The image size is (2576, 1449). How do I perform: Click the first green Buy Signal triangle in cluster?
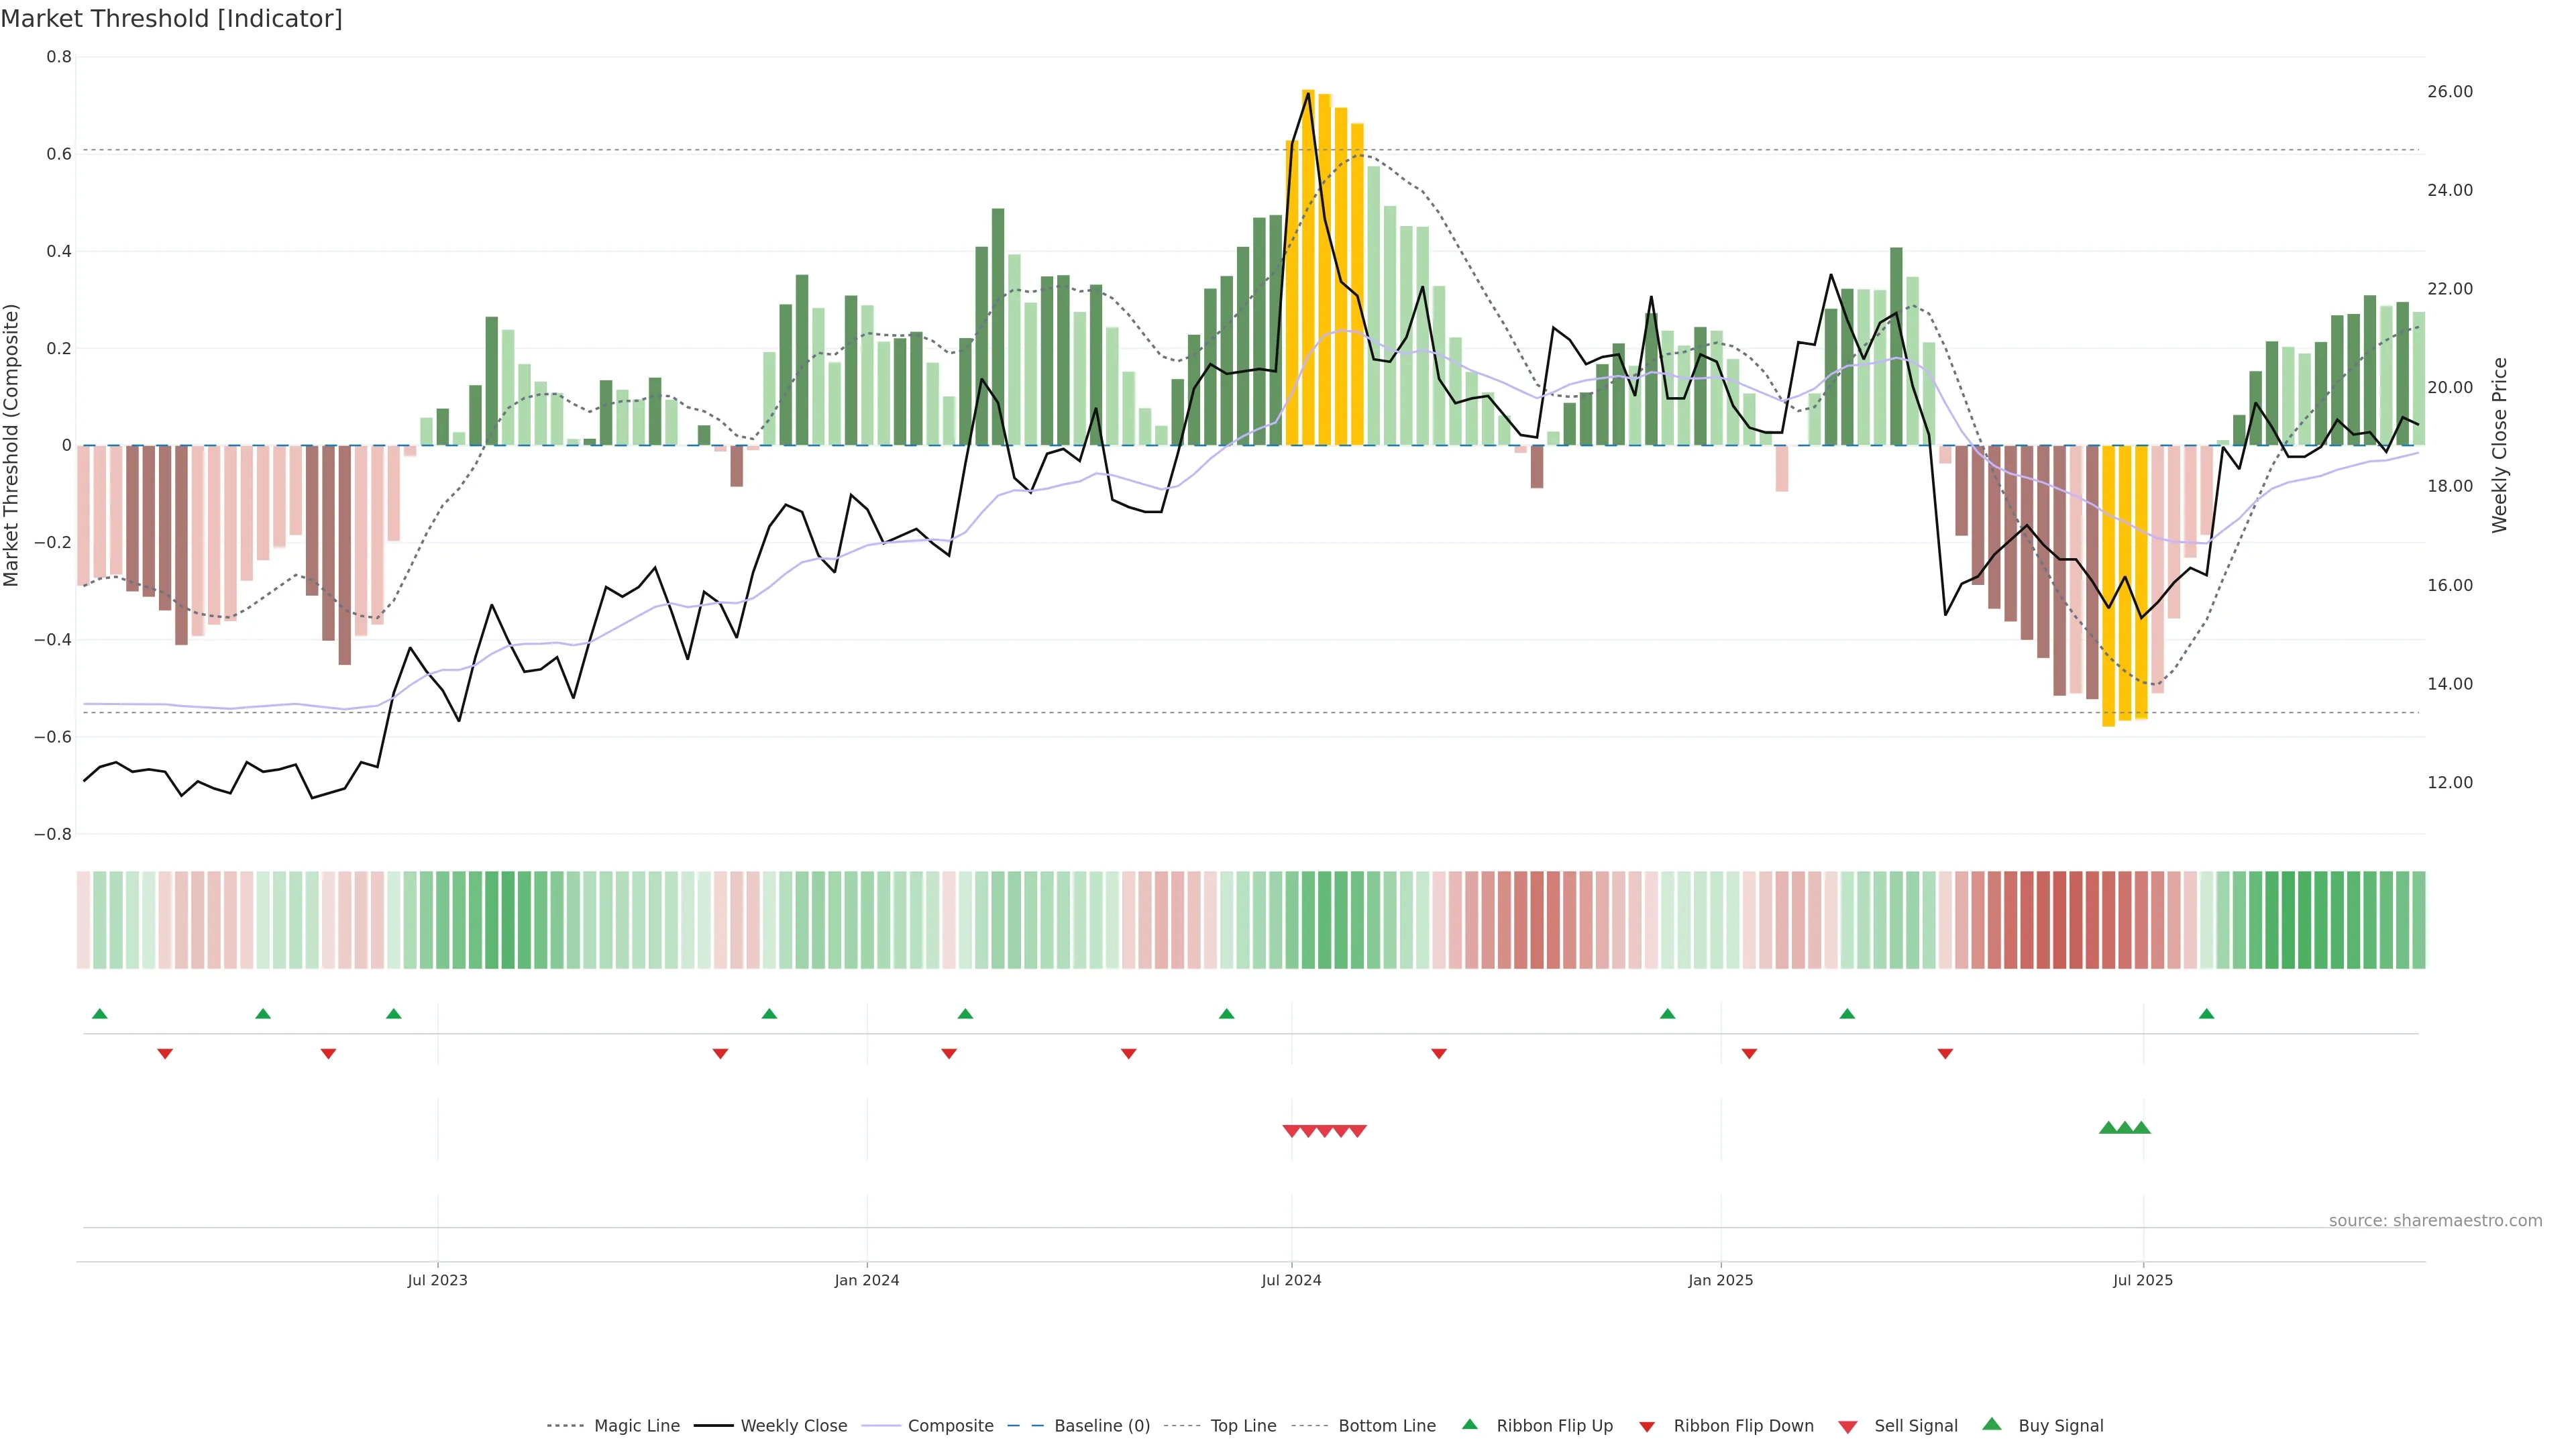pyautogui.click(x=2108, y=1128)
